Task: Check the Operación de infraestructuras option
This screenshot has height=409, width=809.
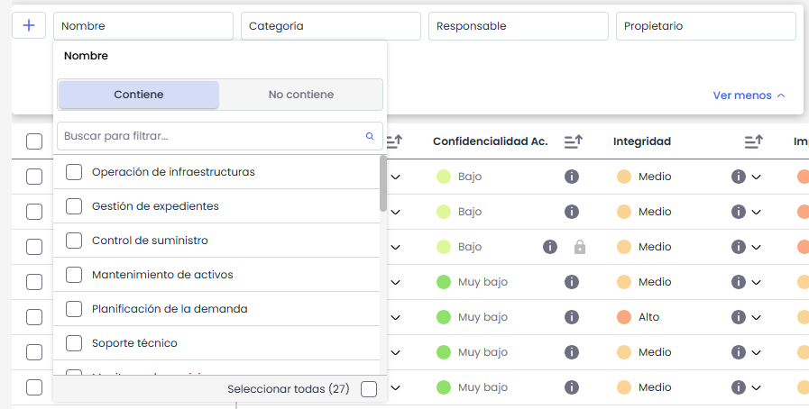Action: [x=75, y=172]
